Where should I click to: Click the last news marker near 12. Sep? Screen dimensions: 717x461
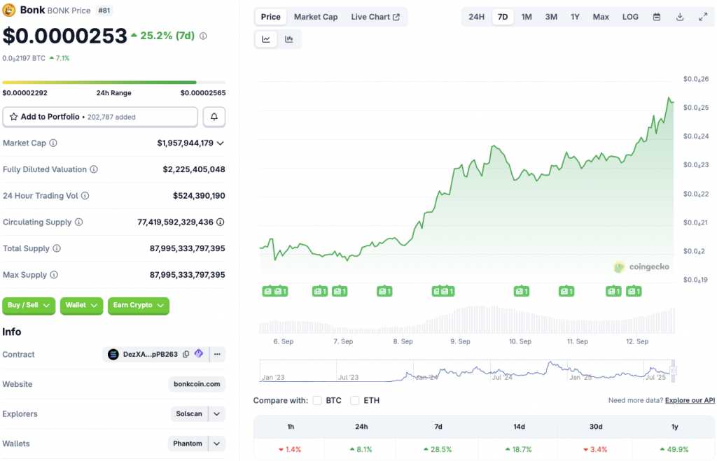click(x=634, y=291)
